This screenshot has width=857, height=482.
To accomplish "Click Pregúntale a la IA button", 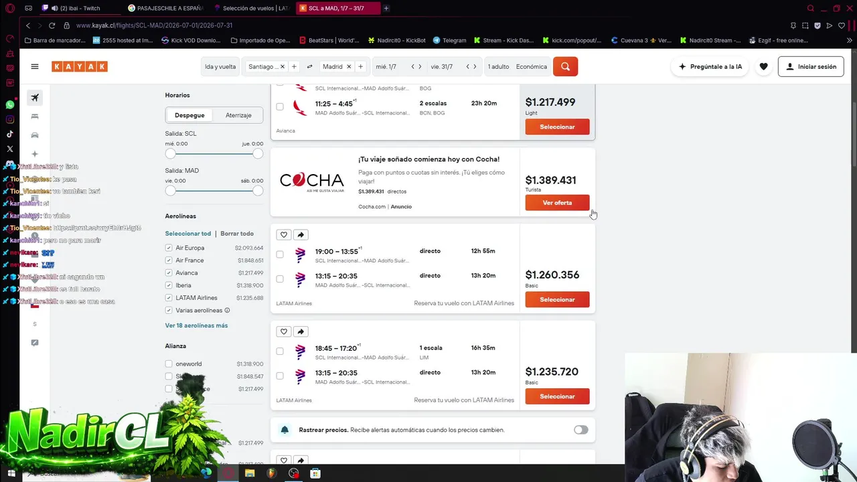I will click(x=710, y=66).
